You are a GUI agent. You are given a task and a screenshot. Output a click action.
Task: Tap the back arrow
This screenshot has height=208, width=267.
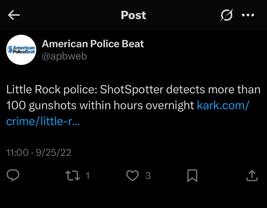[x=14, y=15]
